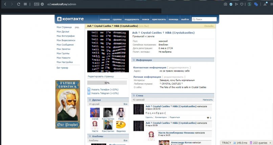Click the ред. link beside Моя Страница

[x=77, y=27]
